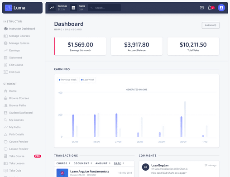Click the $3,917.80 Account Balance card
Screen dimensions: 230x177
(137, 46)
